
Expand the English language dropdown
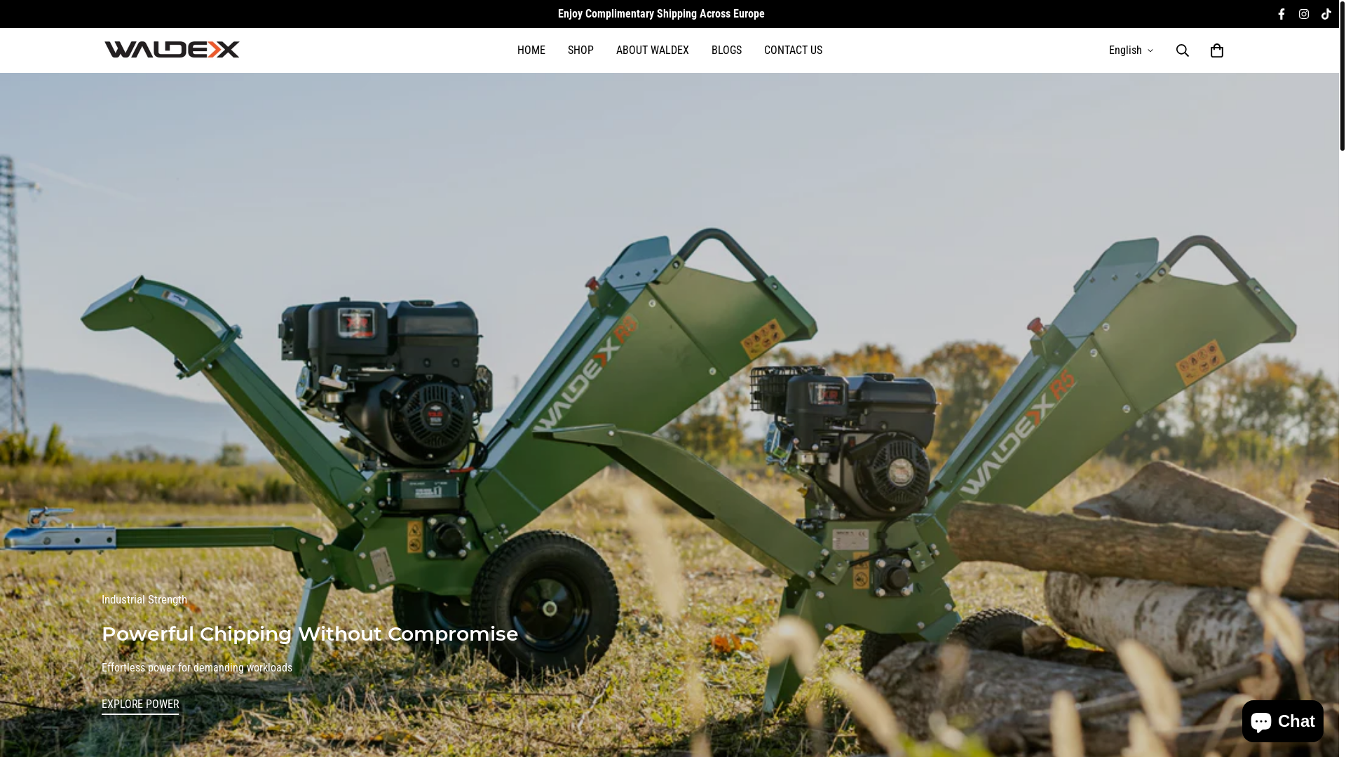coord(1131,50)
